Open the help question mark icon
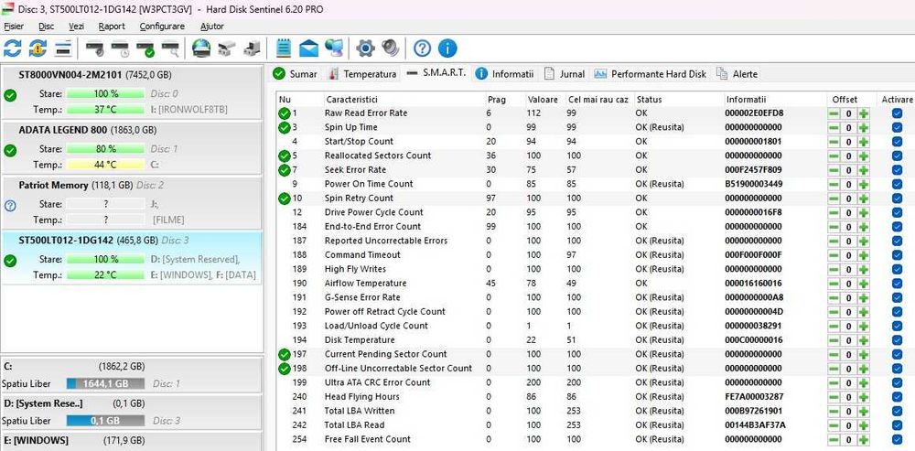915x451 pixels. coord(422,48)
